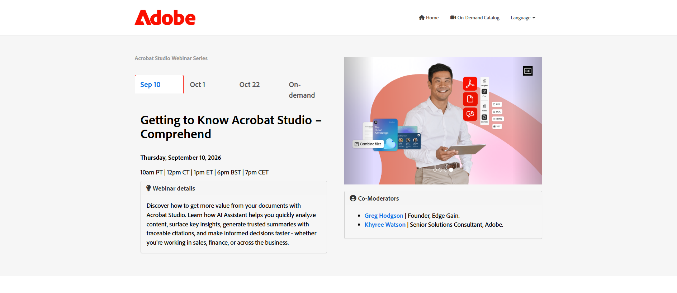Open Khyree Watson's profile link
Image resolution: width=677 pixels, height=293 pixels.
click(x=385, y=225)
